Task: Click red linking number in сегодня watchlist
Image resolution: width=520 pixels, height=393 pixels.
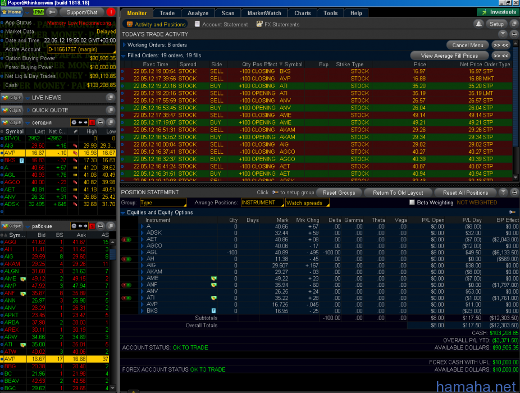Action: (x=92, y=122)
